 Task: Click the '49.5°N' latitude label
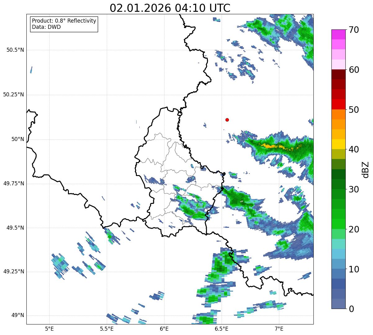[15, 228]
